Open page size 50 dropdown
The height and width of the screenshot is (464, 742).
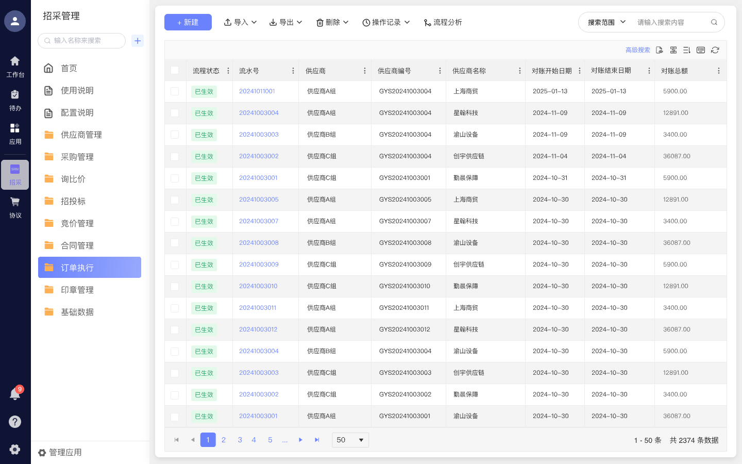pos(350,440)
